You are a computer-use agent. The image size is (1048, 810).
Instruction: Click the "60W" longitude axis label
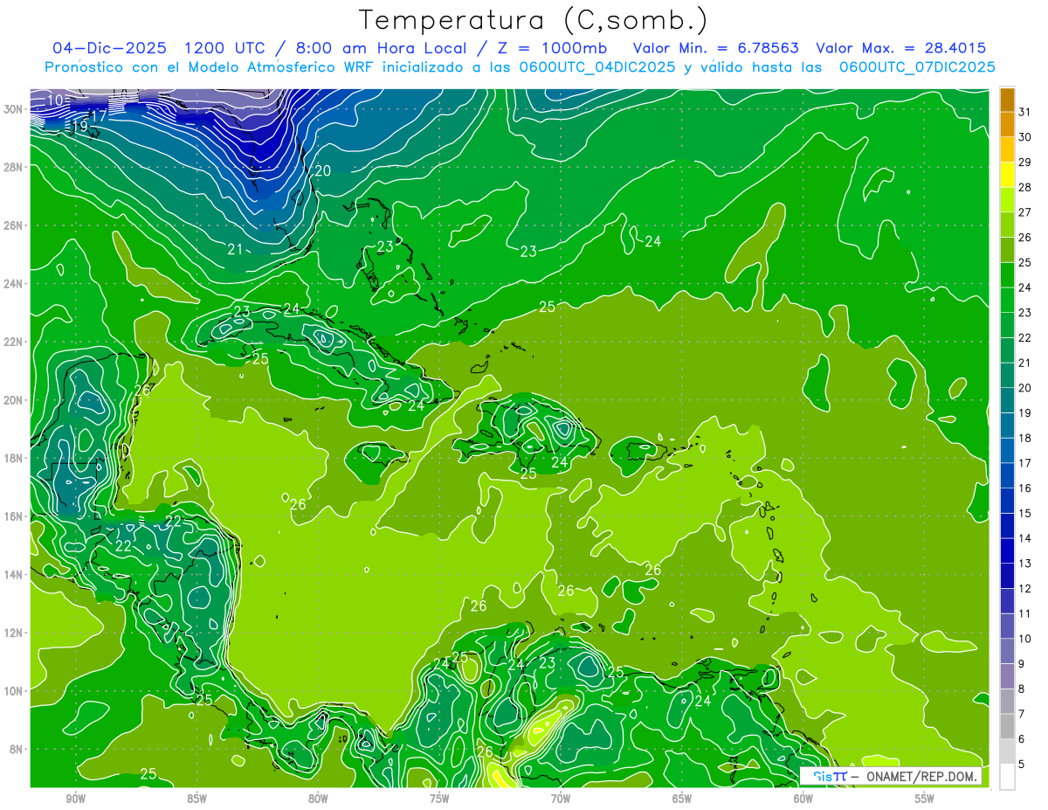tap(803, 799)
